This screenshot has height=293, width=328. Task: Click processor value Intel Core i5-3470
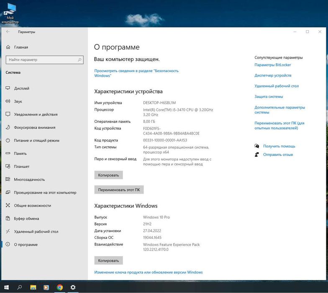point(178,112)
